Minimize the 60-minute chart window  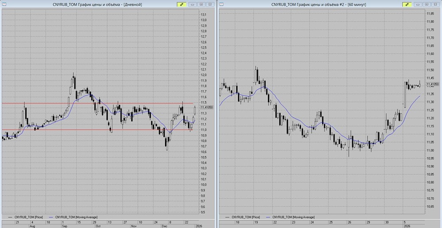coord(418,4)
